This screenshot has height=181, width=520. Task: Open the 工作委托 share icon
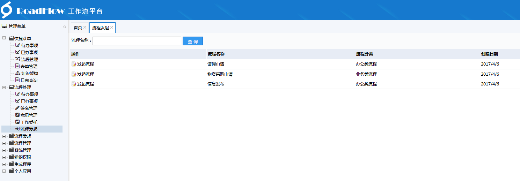tap(17, 122)
